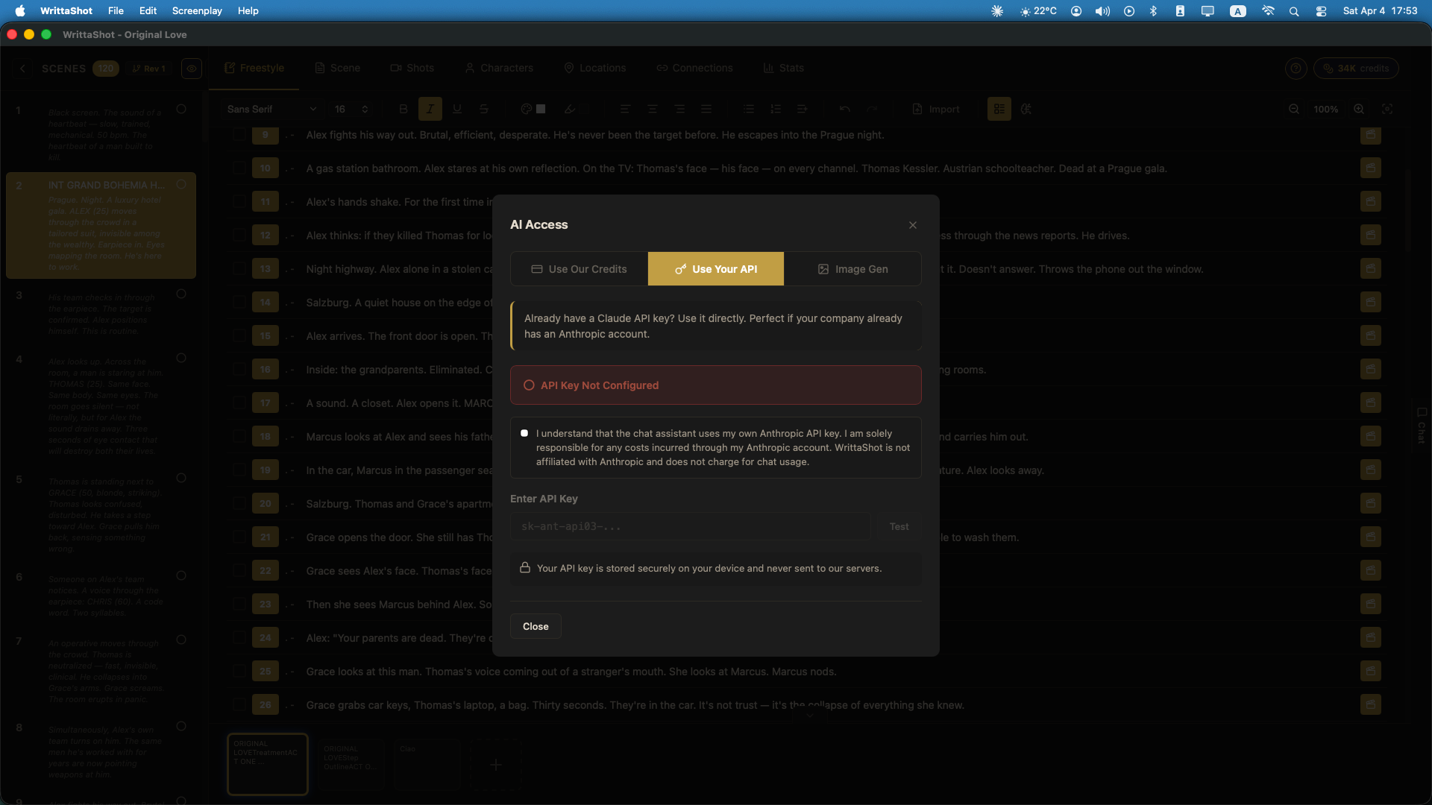The image size is (1432, 805).
Task: Open the Screenplay menu
Action: [196, 11]
